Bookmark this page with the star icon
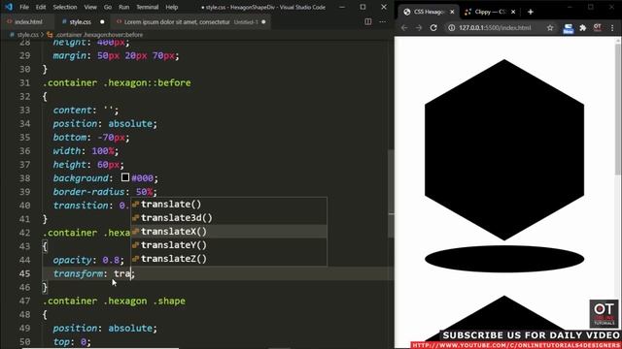The image size is (622, 349). tap(550, 28)
